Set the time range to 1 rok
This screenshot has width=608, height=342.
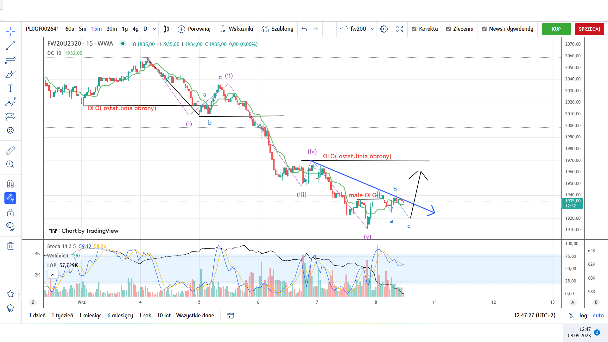click(145, 316)
